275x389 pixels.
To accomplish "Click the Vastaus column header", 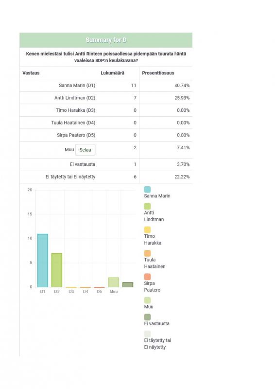I will click(31, 73).
